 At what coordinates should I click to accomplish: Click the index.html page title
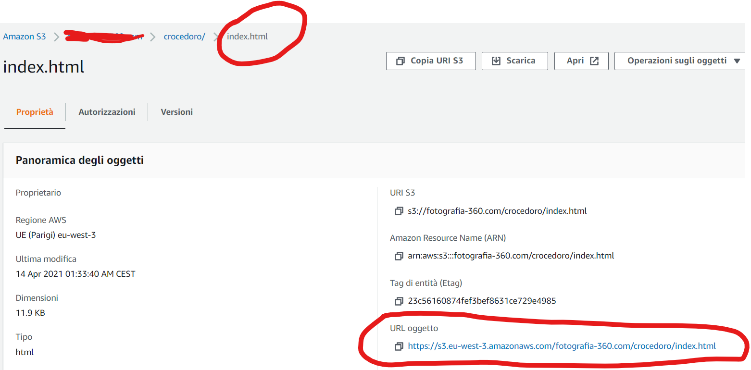coord(44,67)
